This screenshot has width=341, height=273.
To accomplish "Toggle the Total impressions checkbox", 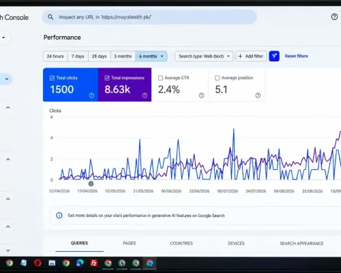I will [107, 78].
